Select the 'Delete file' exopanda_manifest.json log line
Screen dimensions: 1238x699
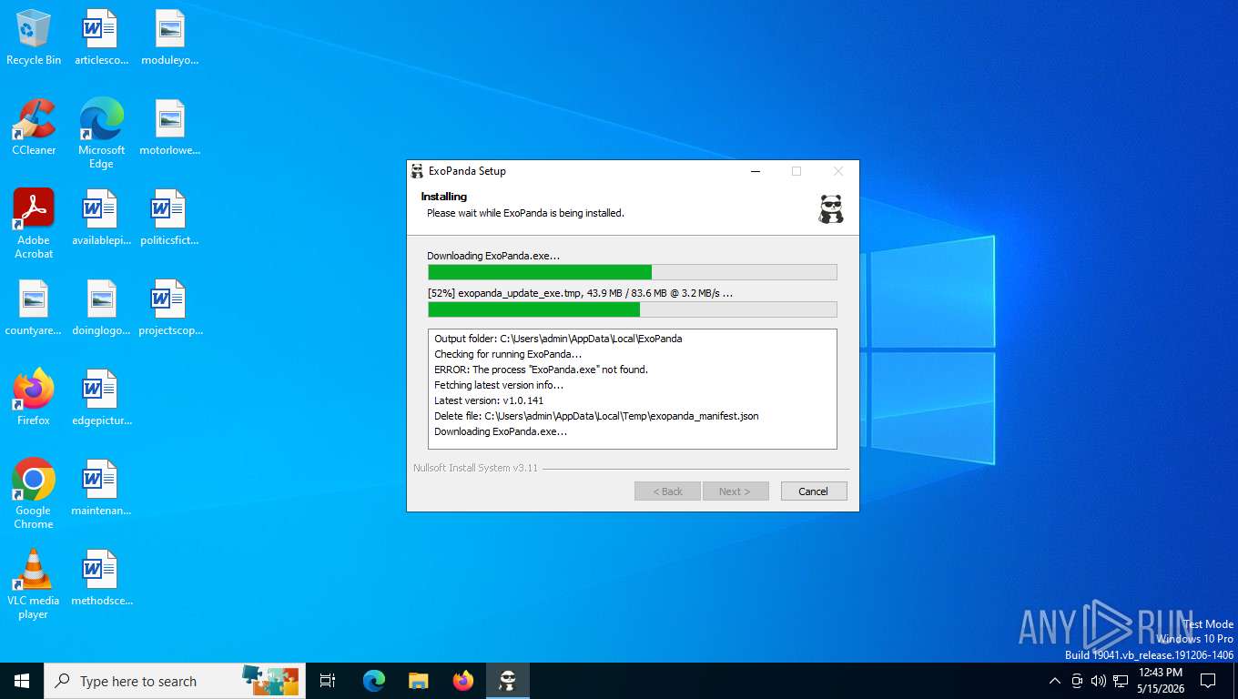[596, 416]
